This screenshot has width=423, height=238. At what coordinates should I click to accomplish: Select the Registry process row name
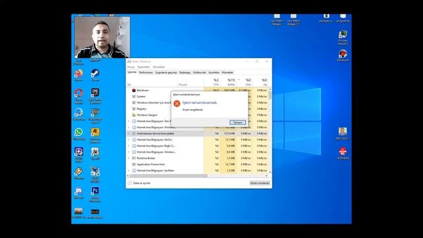(141, 109)
